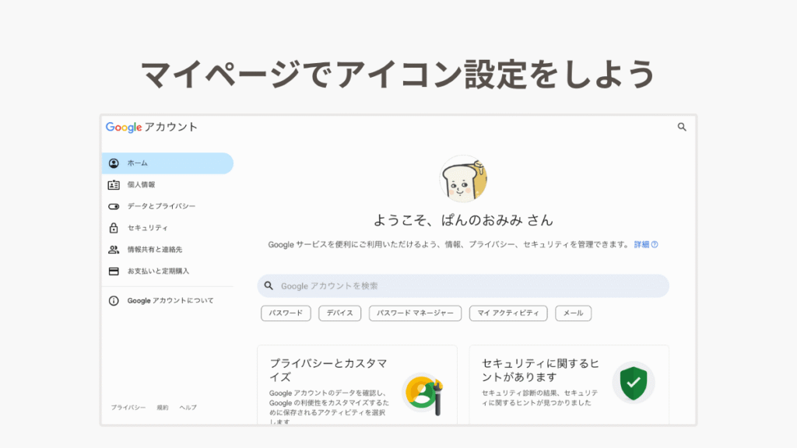This screenshot has height=448, width=797.
Task: Click the アカウント text beside the Google logo
Action: (x=170, y=127)
